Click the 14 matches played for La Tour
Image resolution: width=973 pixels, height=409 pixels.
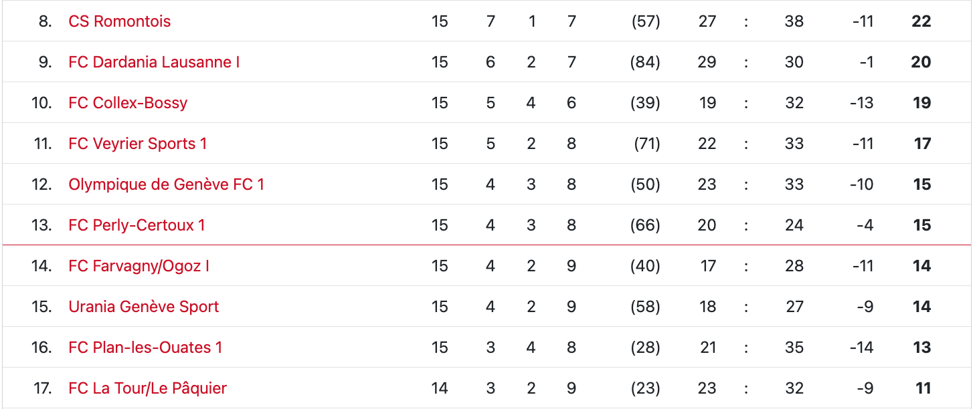440,388
